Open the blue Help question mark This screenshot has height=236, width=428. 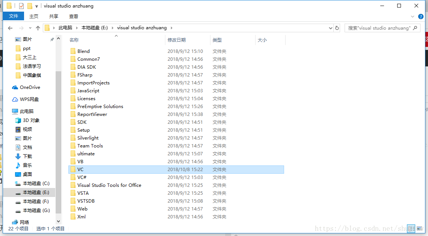(421, 17)
